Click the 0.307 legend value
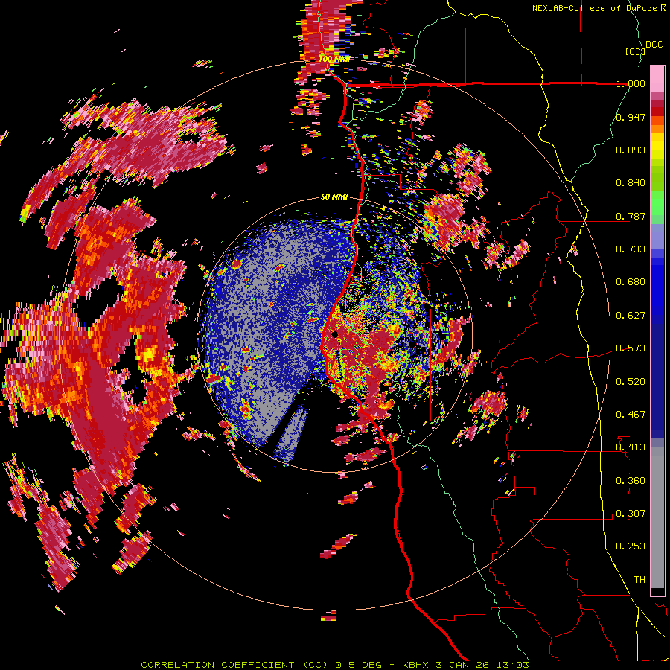The image size is (670, 670). click(x=631, y=514)
